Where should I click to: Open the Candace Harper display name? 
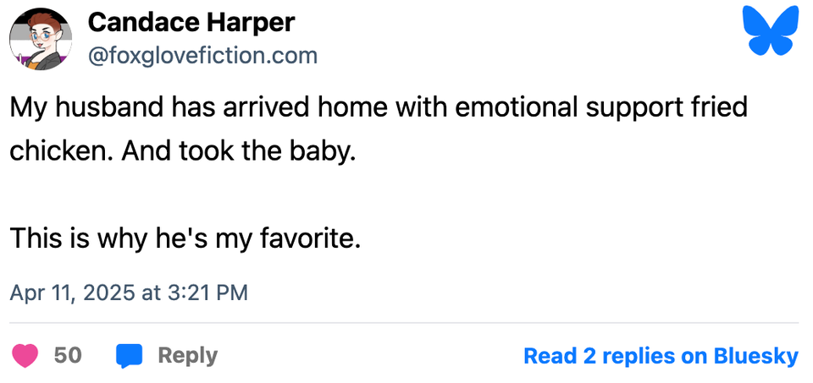[x=191, y=23]
